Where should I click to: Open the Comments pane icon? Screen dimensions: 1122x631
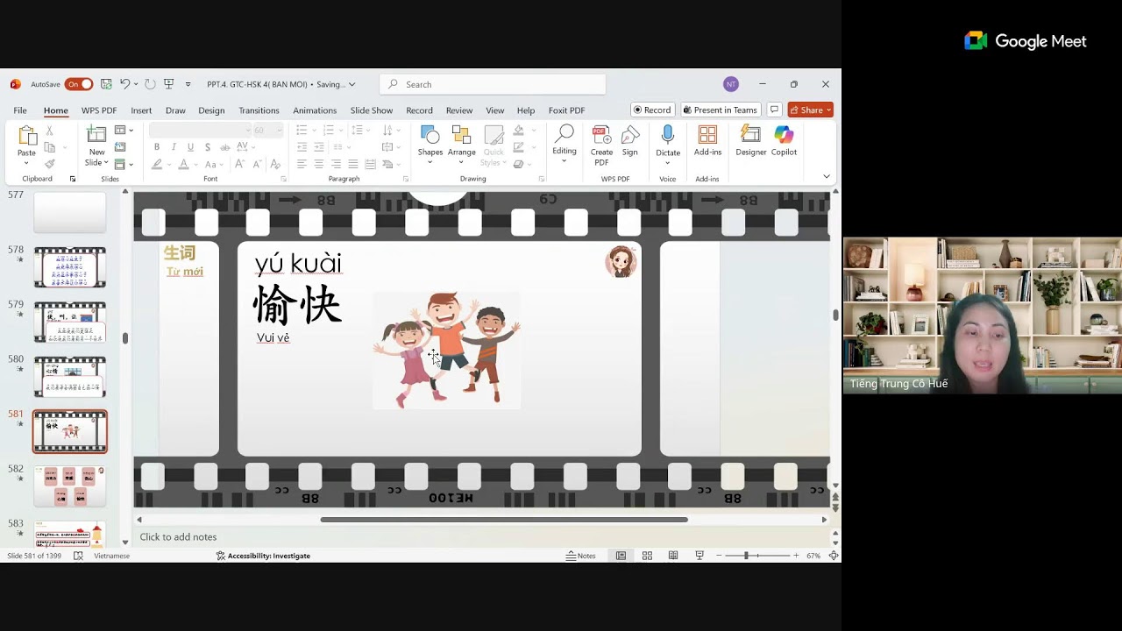pos(774,110)
